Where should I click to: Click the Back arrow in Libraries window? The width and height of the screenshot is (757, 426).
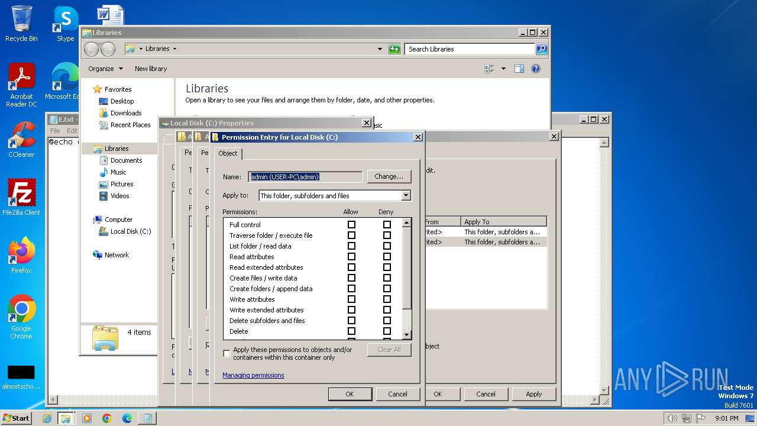coord(92,49)
